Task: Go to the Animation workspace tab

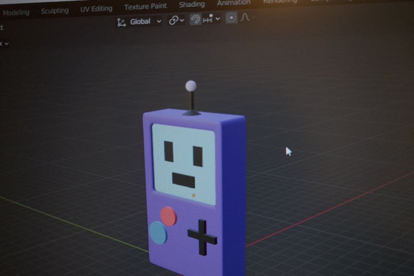Action: pos(233,3)
